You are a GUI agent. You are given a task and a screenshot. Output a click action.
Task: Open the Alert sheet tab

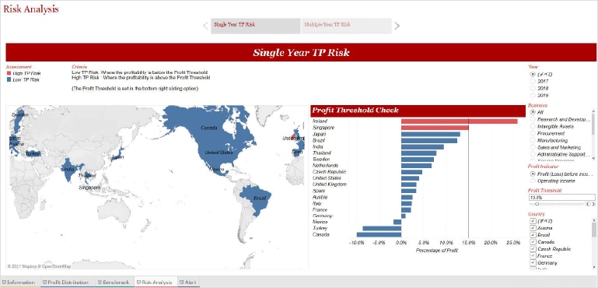coord(187,283)
